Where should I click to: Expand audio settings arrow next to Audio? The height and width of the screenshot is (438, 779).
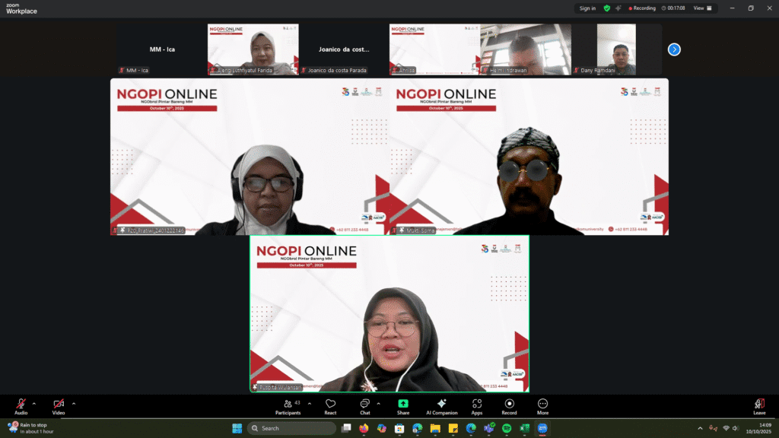click(33, 403)
